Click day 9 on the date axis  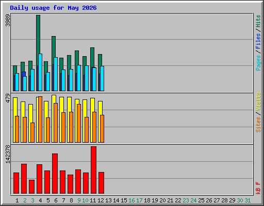click(79, 200)
